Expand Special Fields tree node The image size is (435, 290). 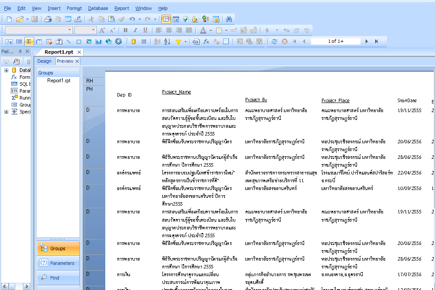pos(6,112)
